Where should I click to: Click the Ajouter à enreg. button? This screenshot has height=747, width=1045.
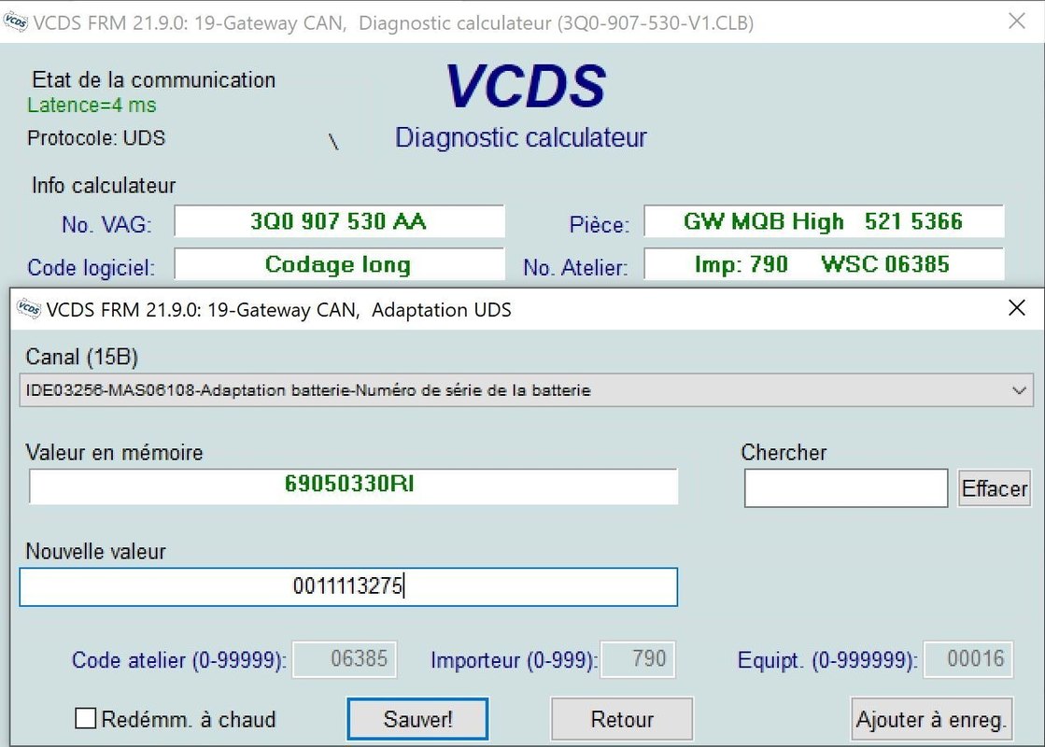[x=931, y=719]
